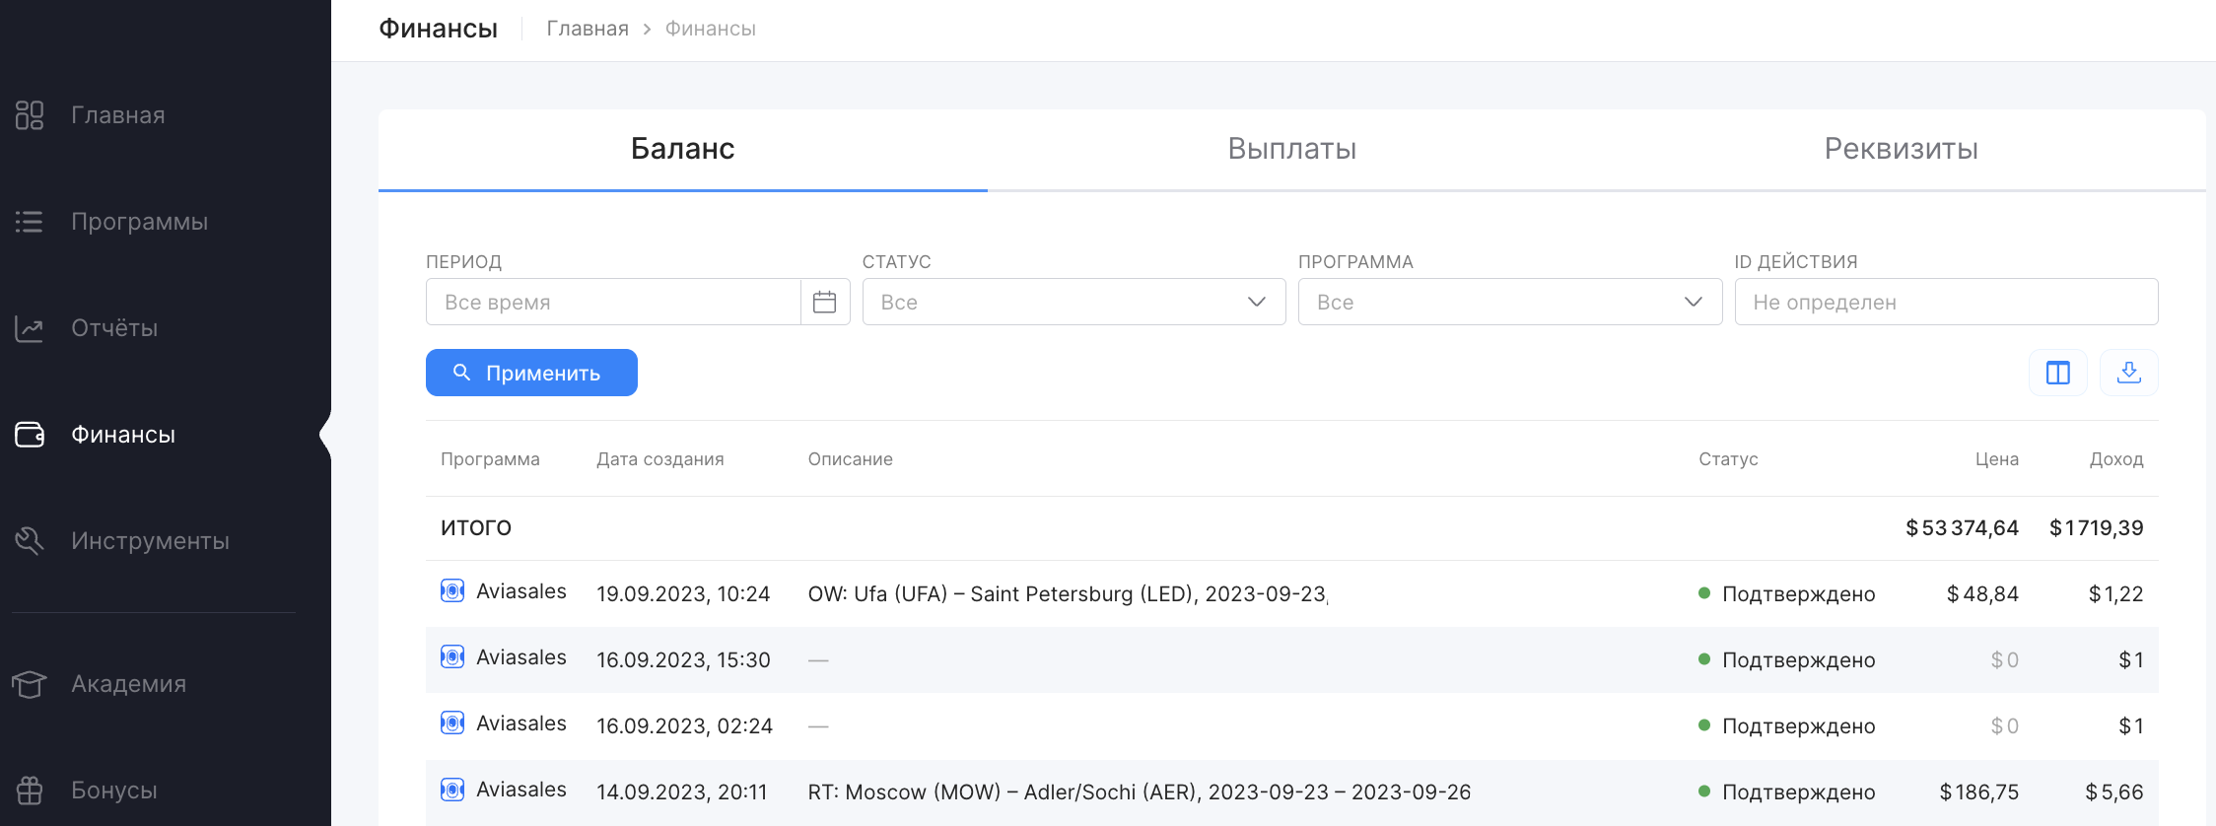Click the ID действия input field
Viewport: 2216px width, 826px height.
1947,302
